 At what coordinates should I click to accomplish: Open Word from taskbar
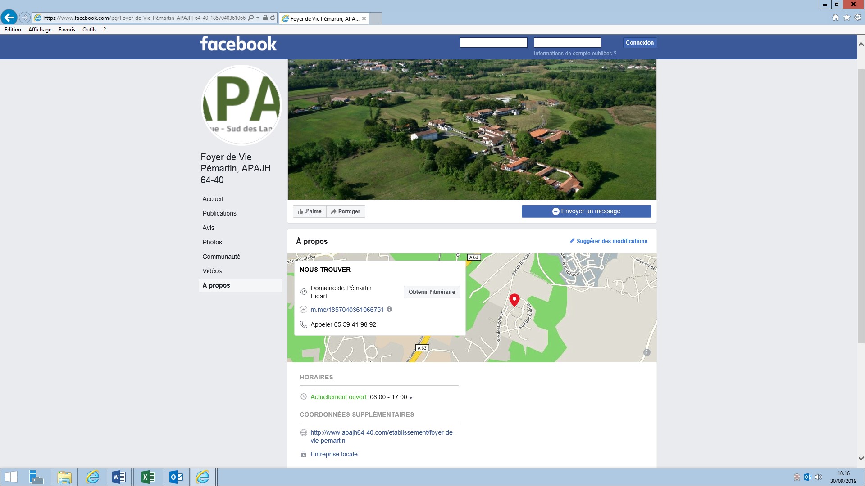[x=119, y=477]
